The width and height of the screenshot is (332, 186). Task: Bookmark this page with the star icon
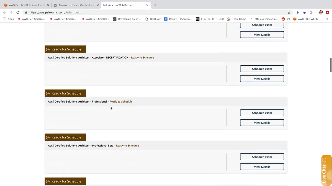click(289, 12)
